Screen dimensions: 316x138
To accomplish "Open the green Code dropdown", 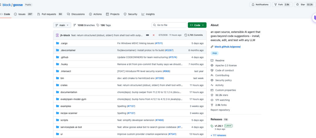I will 197,25.
